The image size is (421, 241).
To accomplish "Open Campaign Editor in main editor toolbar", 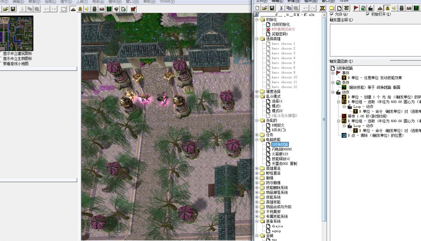I will pyautogui.click(x=102, y=9).
